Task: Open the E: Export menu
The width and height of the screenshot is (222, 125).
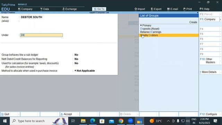Action: tap(156, 9)
